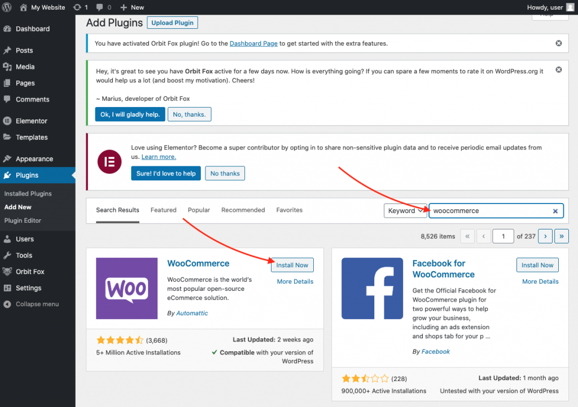View More Details for Facebook for WooCommerce

click(x=540, y=281)
